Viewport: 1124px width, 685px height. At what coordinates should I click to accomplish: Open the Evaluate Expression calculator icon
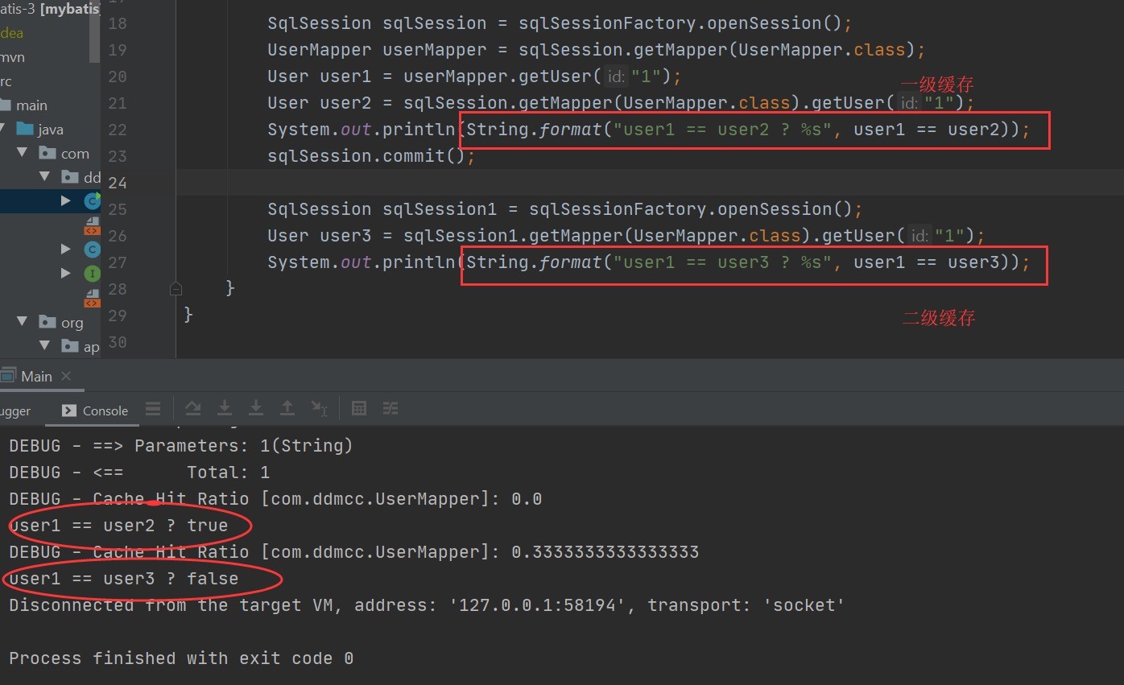click(359, 409)
